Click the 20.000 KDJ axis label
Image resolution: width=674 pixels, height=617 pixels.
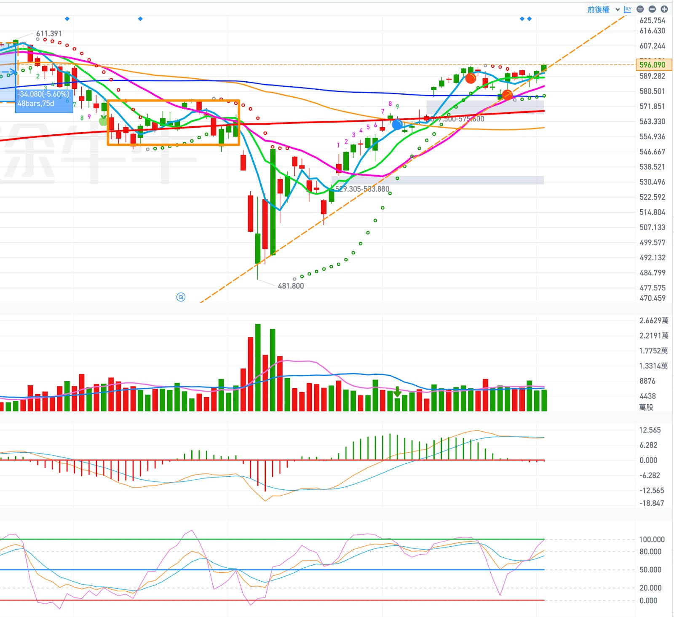[x=650, y=588]
